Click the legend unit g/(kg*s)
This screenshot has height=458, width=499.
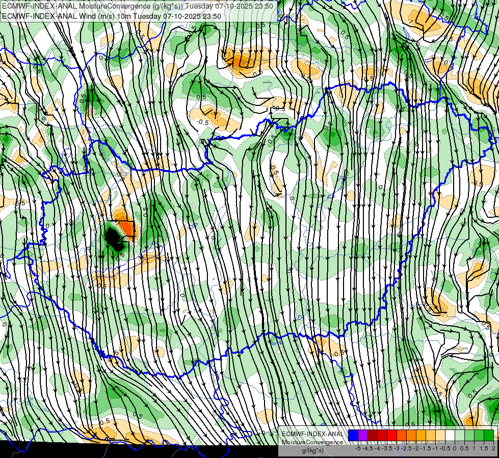pos(313,450)
